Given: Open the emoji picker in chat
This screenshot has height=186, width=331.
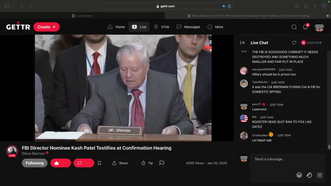Looking at the screenshot, I should click(x=299, y=175).
